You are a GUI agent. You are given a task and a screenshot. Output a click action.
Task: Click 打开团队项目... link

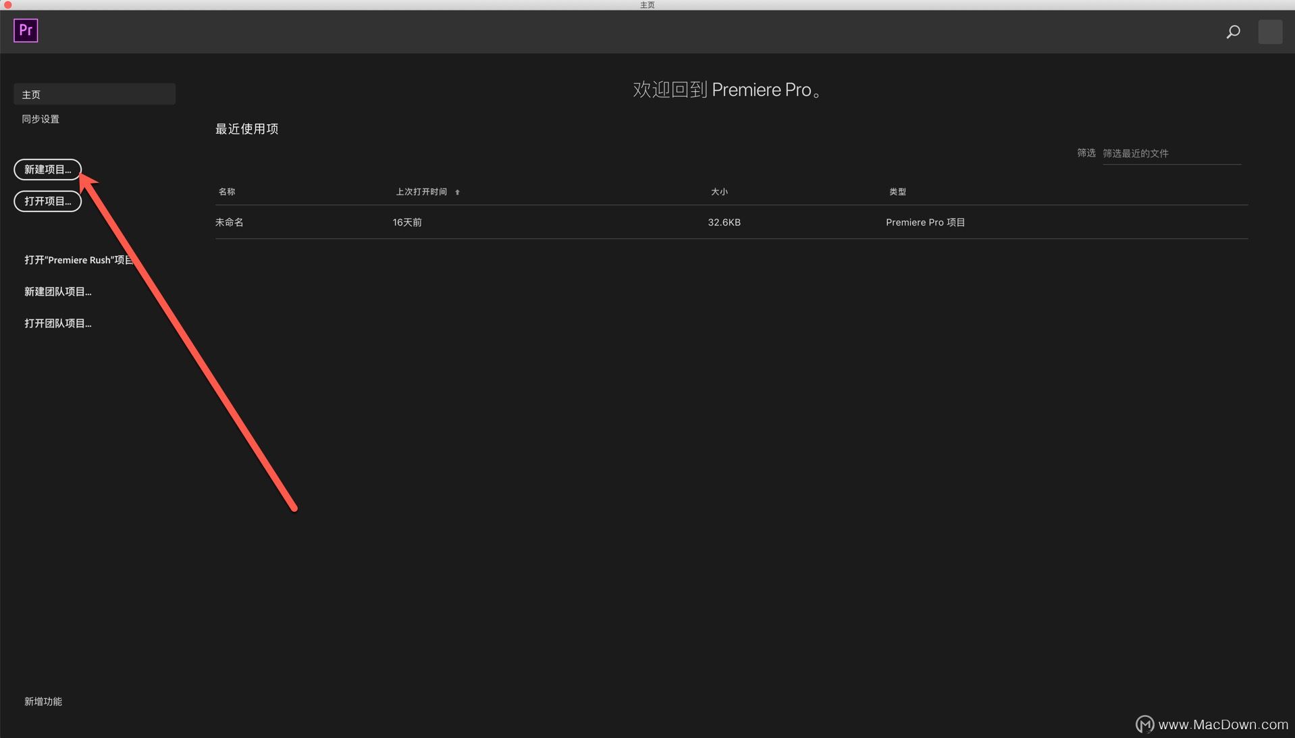click(x=58, y=323)
